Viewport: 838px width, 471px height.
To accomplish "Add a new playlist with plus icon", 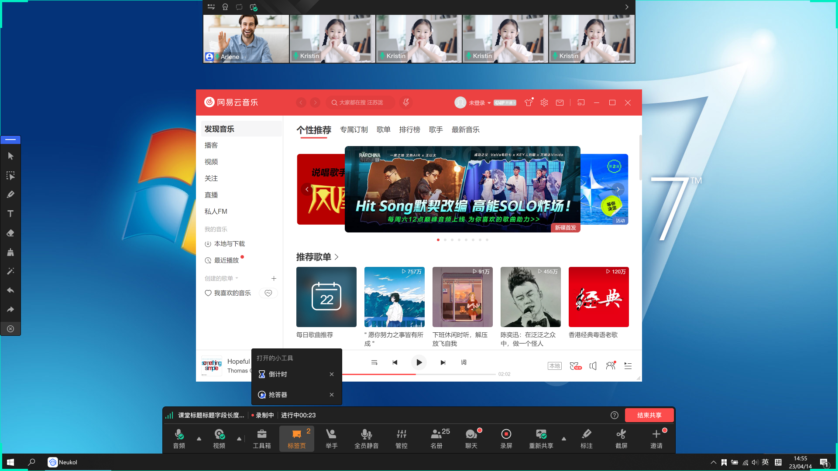I will tap(274, 278).
